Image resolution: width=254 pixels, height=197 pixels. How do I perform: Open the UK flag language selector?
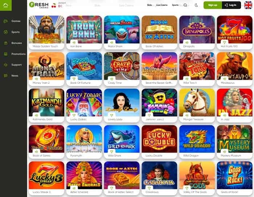[x=248, y=5]
